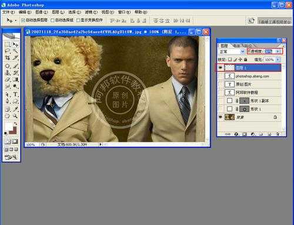This screenshot has height=225, width=294.
Task: Select the Path Selection tool
Action: (8, 94)
